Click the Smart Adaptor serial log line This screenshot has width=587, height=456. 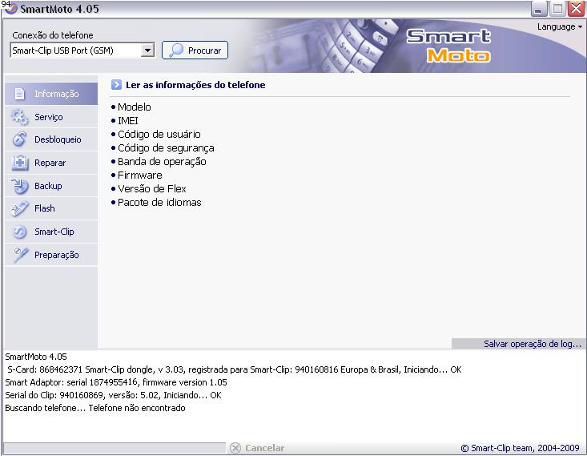(x=116, y=382)
